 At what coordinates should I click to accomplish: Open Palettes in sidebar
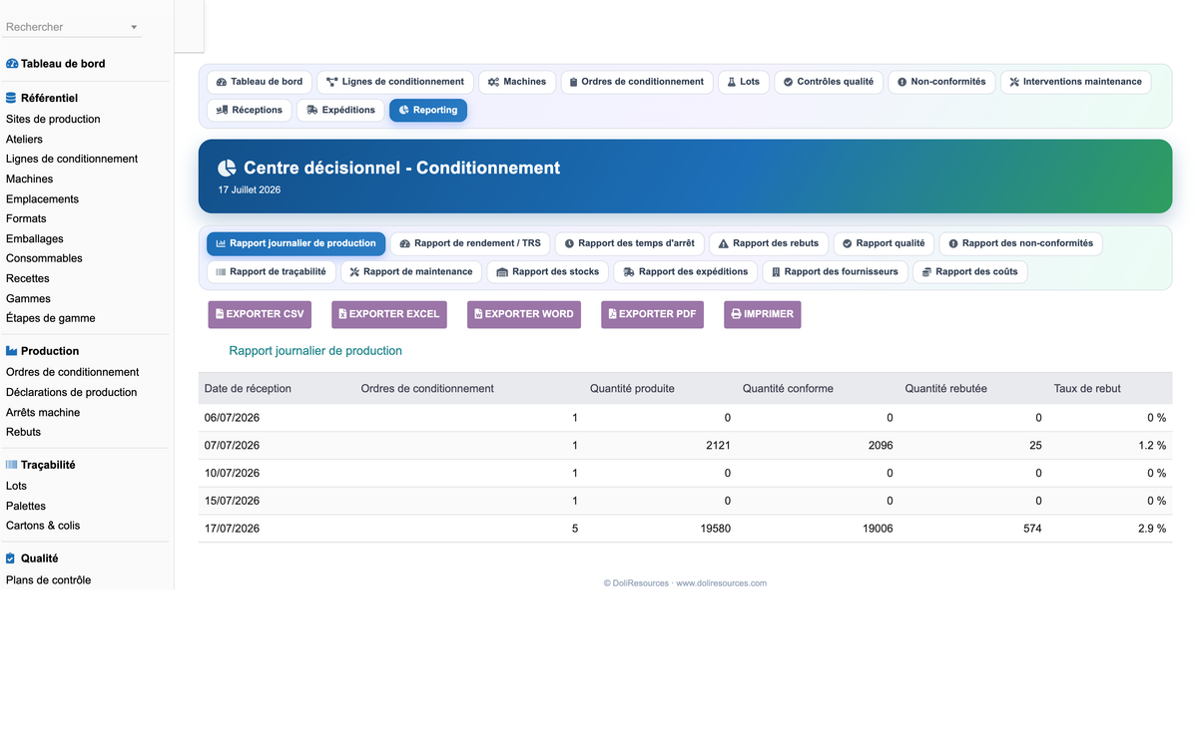point(26,506)
